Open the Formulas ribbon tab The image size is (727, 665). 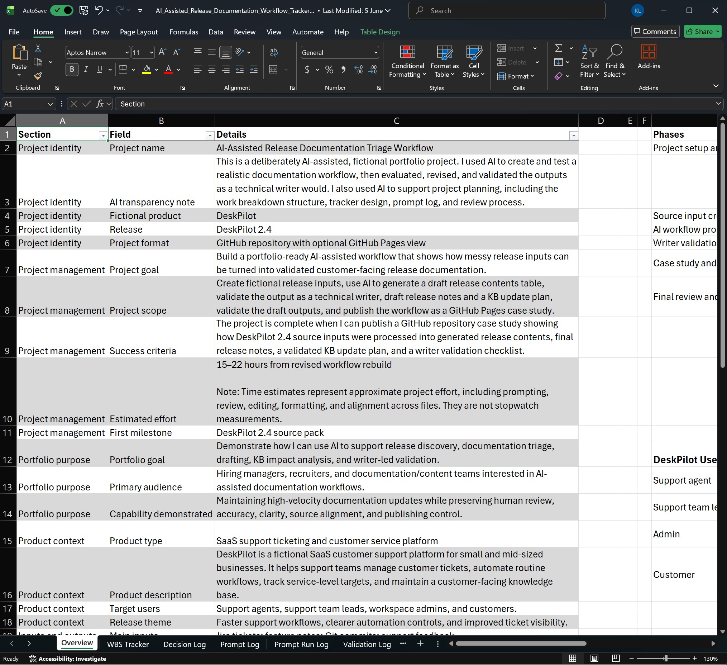click(x=184, y=32)
